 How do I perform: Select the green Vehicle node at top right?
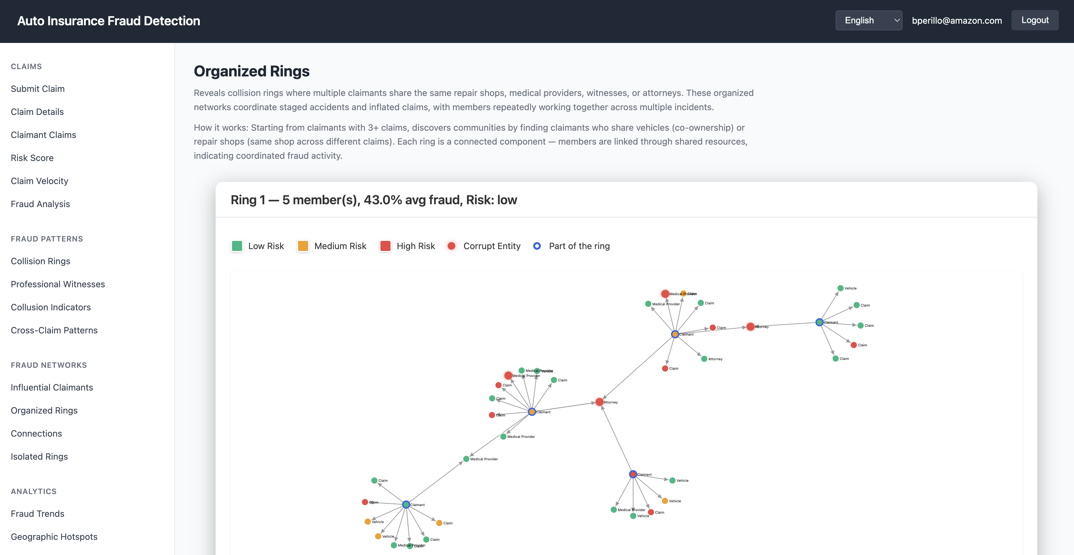tap(840, 288)
